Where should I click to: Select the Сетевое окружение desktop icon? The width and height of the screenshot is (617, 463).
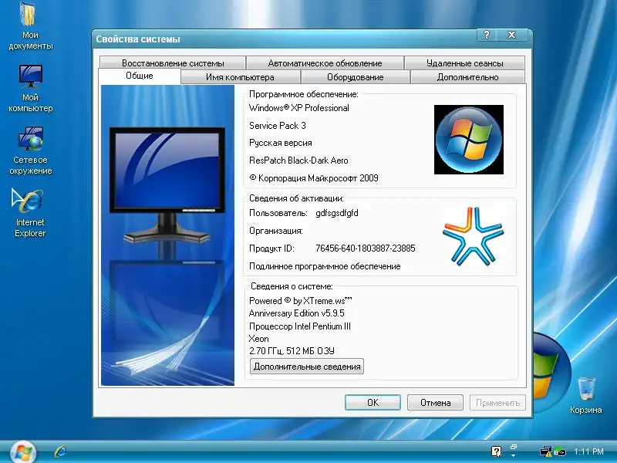pos(30,151)
